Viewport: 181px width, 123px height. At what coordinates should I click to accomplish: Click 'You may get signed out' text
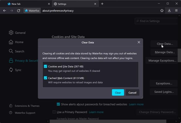click(x=74, y=71)
